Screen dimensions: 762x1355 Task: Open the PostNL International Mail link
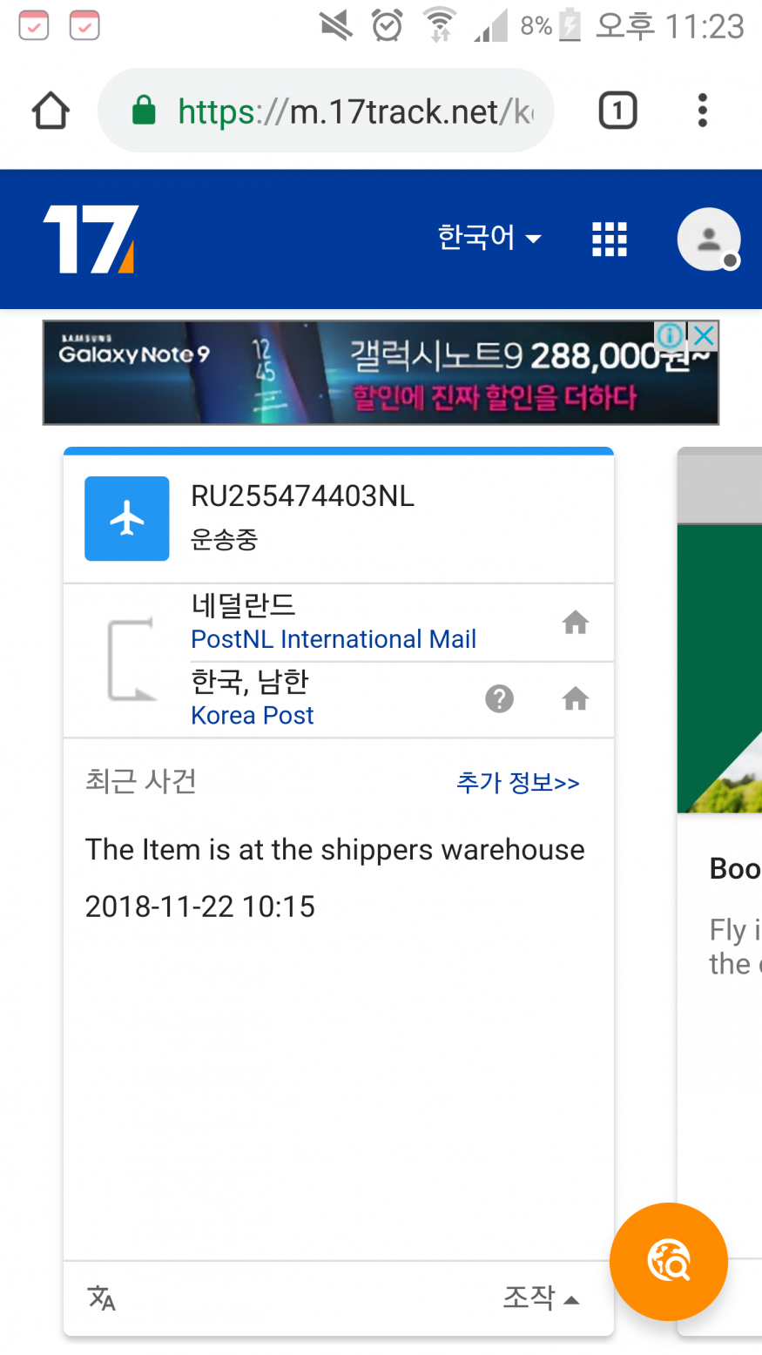click(x=334, y=639)
